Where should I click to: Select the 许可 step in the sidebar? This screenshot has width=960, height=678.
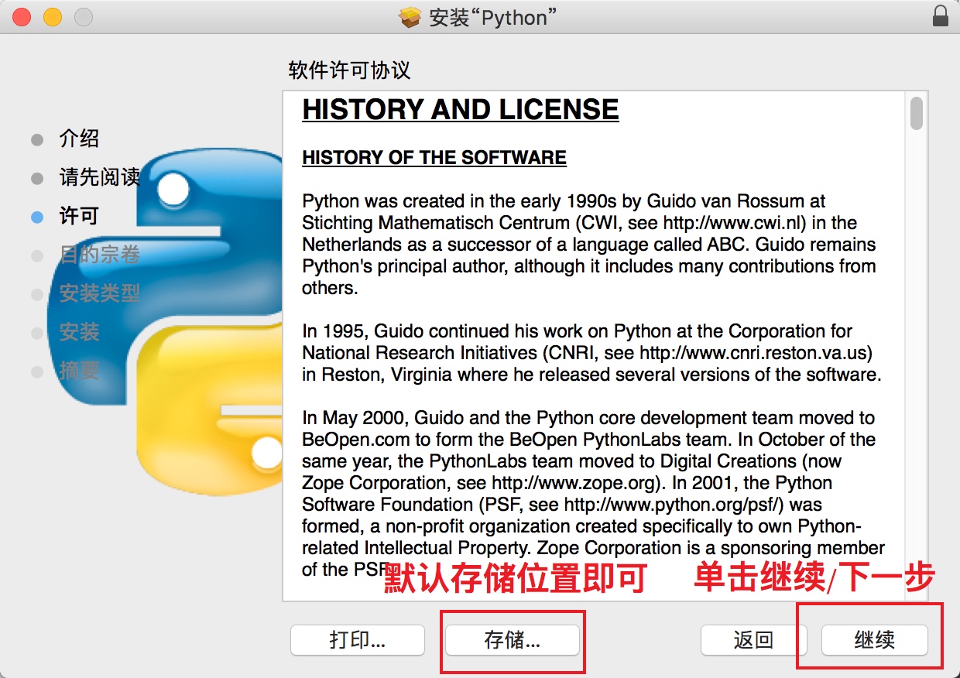[x=79, y=216]
